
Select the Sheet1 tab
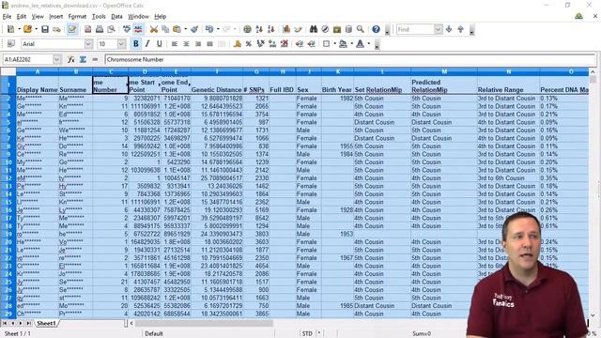click(x=46, y=323)
